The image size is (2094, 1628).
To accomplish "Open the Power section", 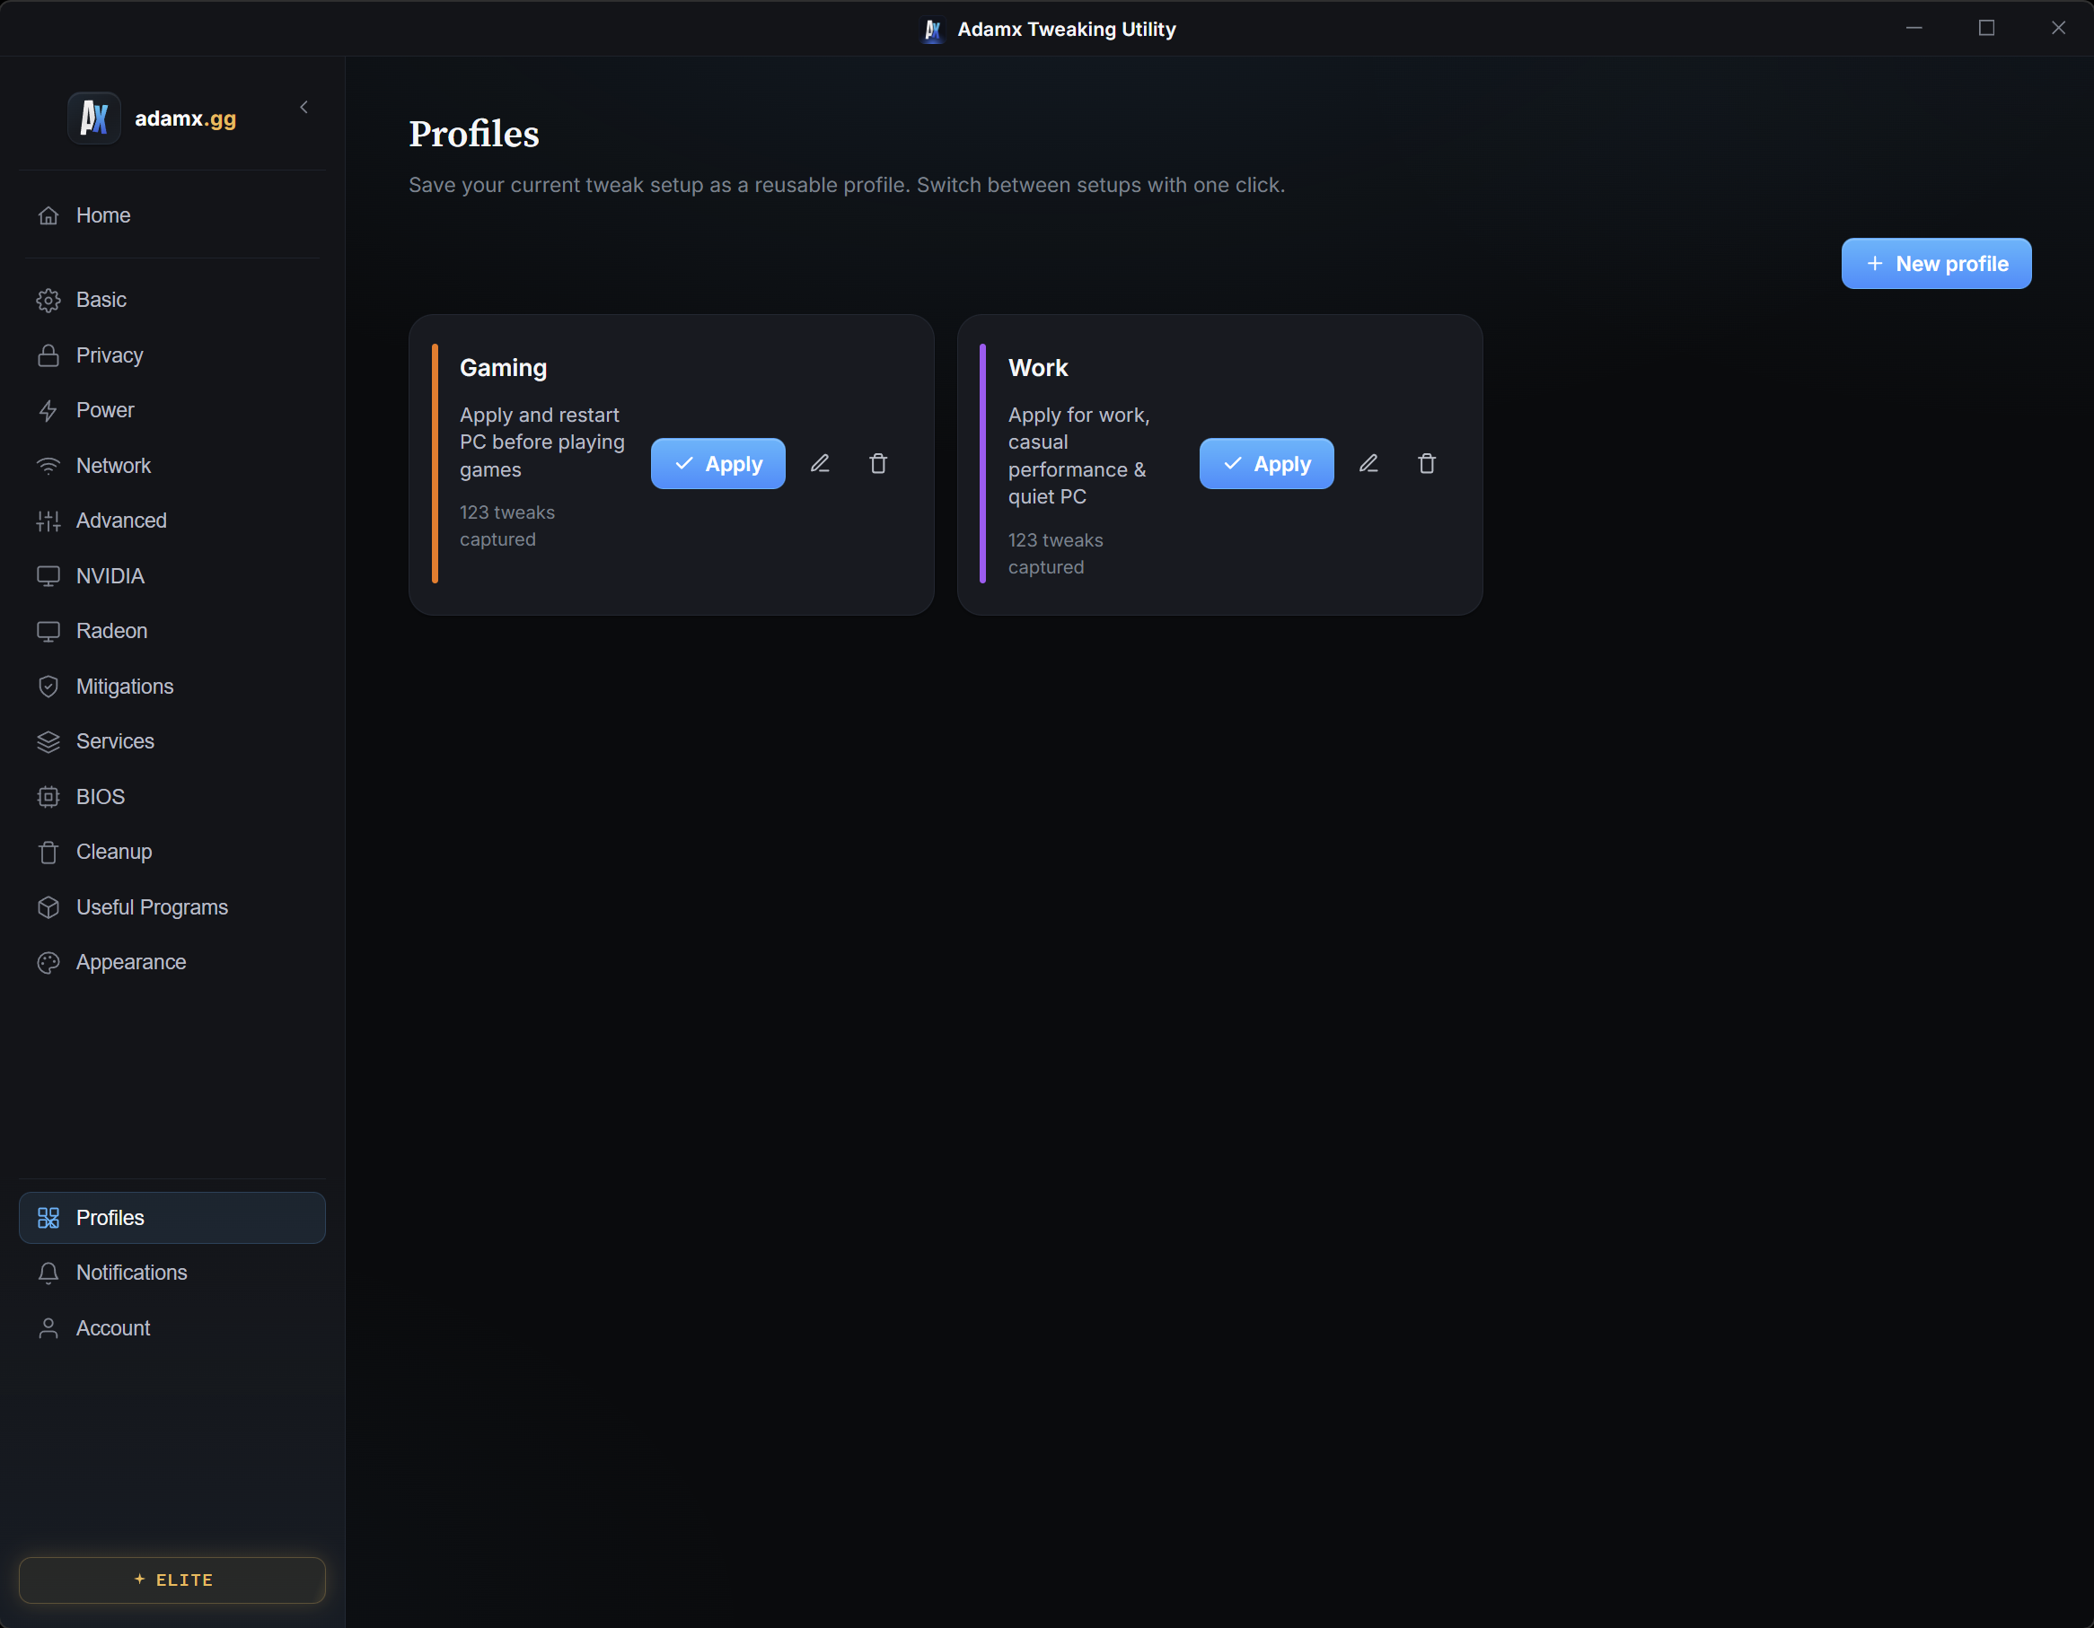I will click(x=172, y=410).
